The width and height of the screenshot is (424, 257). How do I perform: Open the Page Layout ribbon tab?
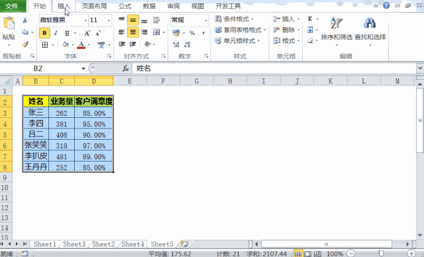(x=94, y=6)
